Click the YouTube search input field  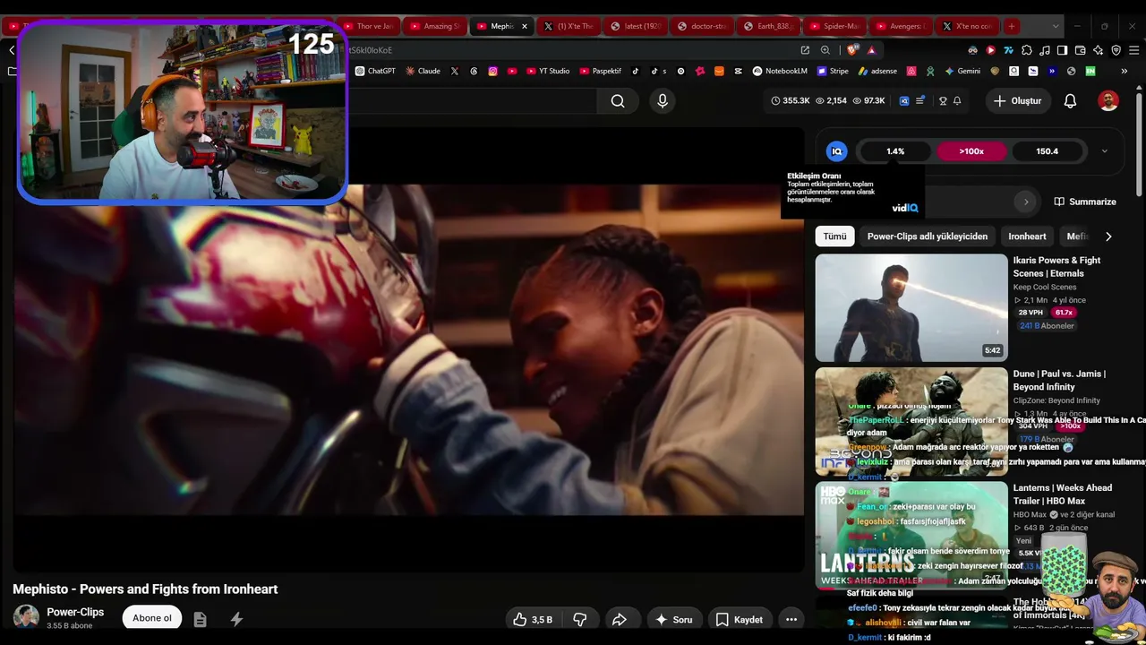[473, 101]
